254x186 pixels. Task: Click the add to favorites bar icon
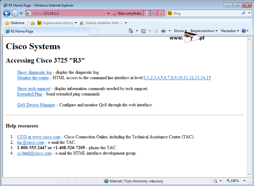coord(33,23)
